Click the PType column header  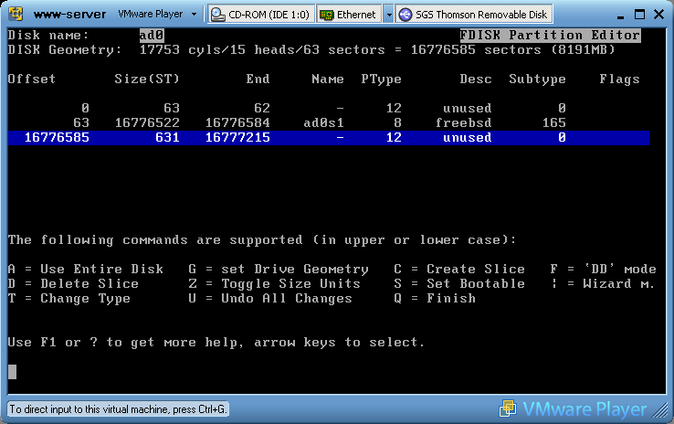coord(381,79)
